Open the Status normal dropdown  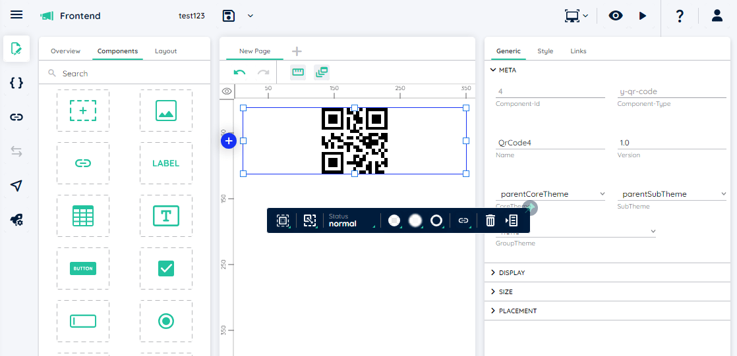353,220
